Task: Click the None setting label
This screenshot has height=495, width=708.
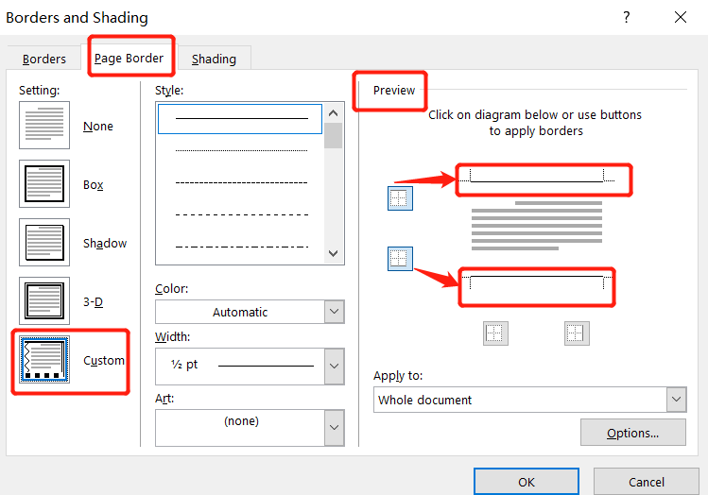Action: tap(98, 126)
